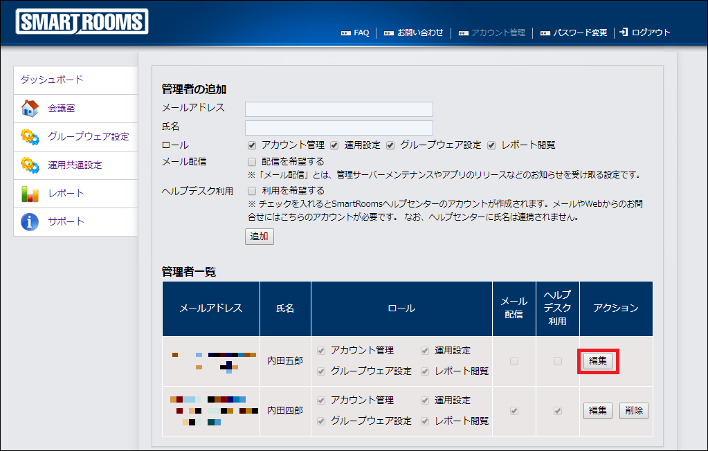Click the 運用共通設定 gears icon
The width and height of the screenshot is (708, 451).
(30, 165)
